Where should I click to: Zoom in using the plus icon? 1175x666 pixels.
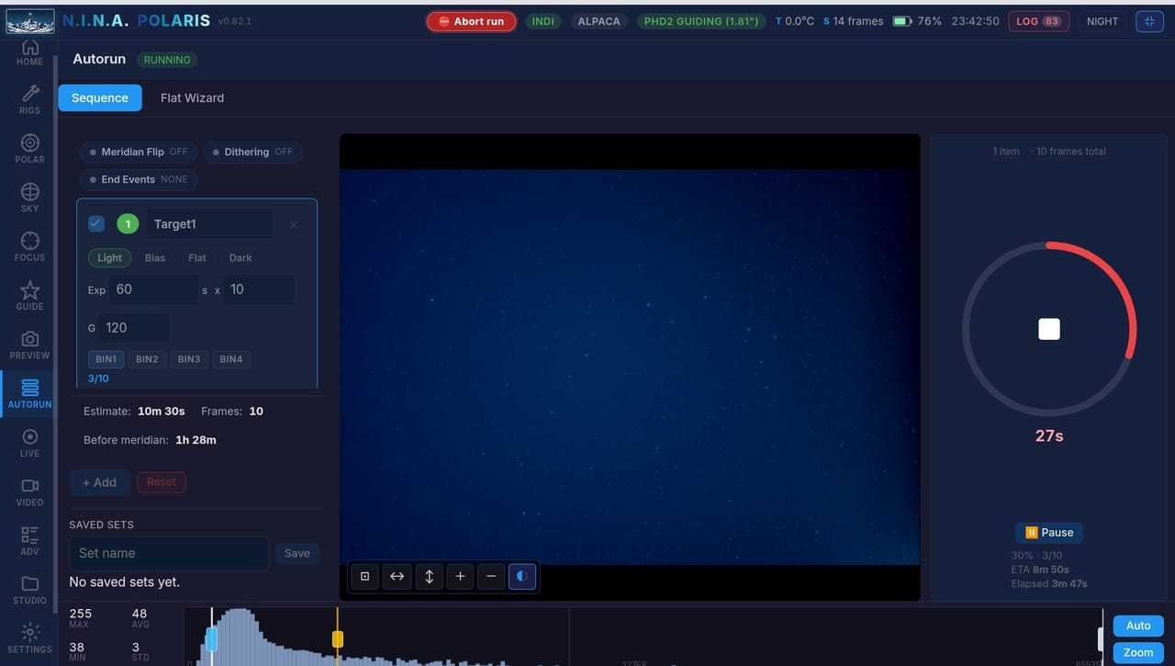460,576
